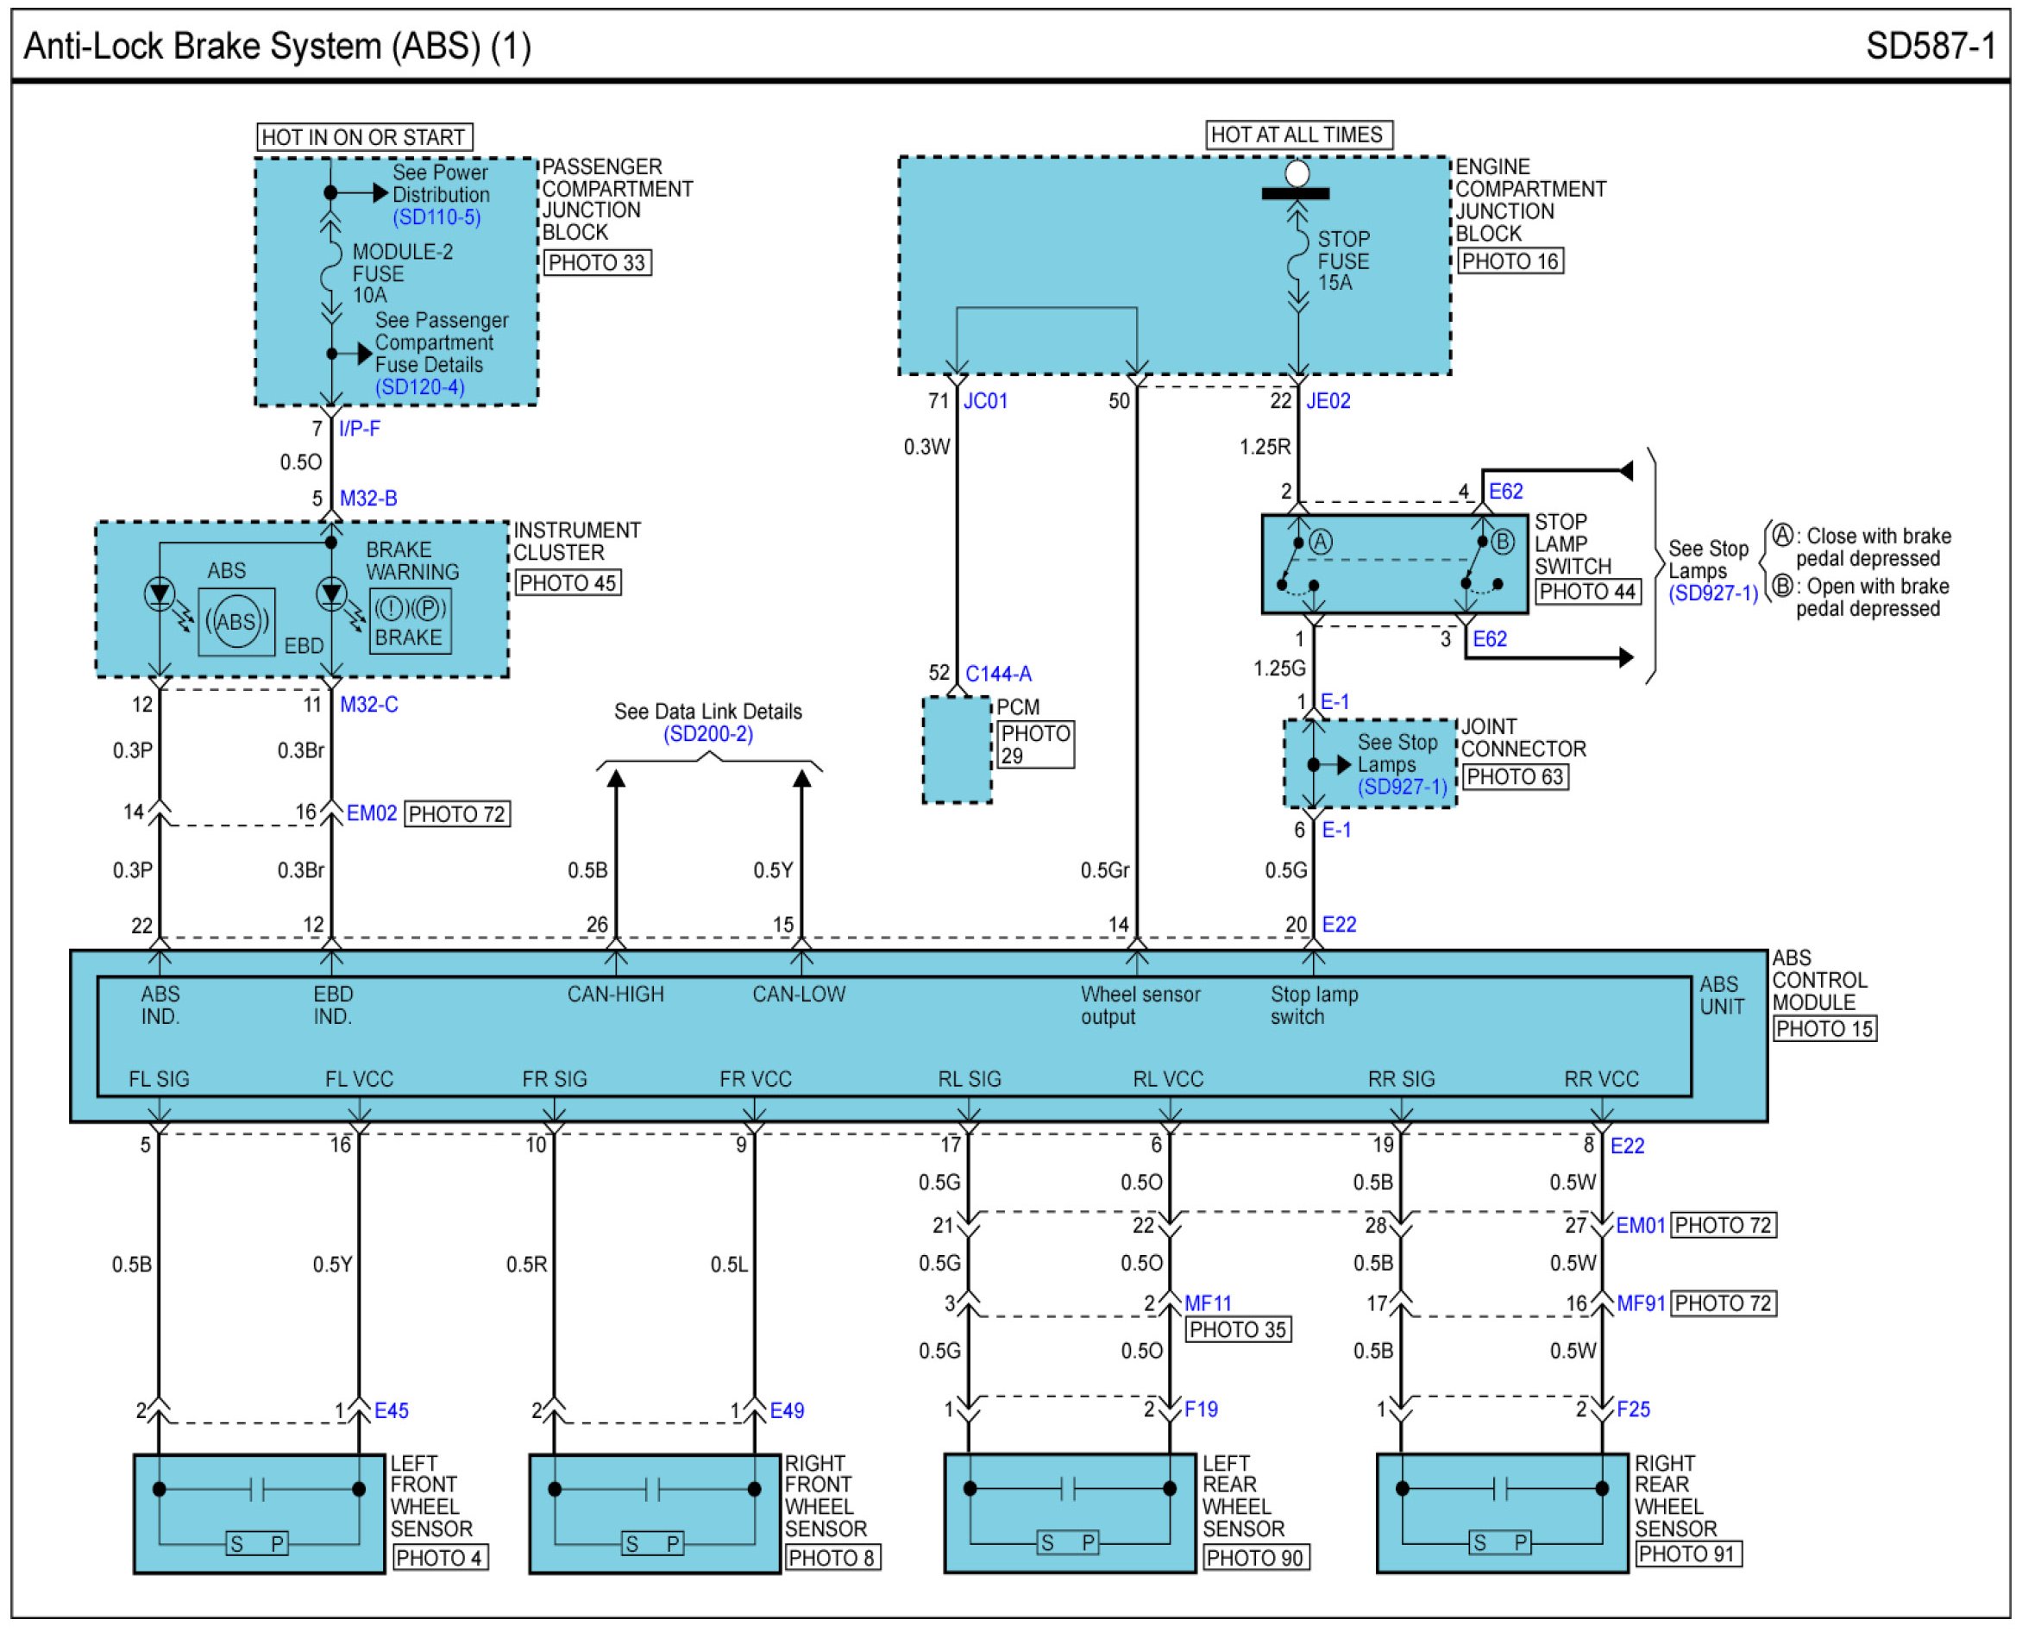
Task: Open SD927-1 link in joint connector
Action: [x=1402, y=787]
